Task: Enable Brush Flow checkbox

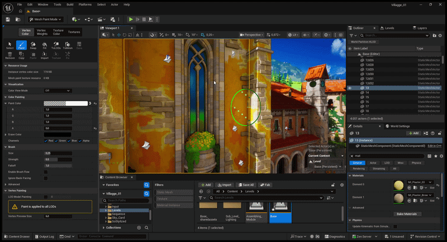Action: [x=46, y=172]
